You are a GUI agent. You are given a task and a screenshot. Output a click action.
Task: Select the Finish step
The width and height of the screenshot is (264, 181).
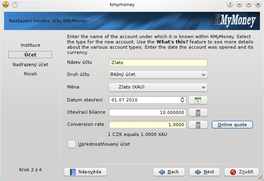pos(31,74)
